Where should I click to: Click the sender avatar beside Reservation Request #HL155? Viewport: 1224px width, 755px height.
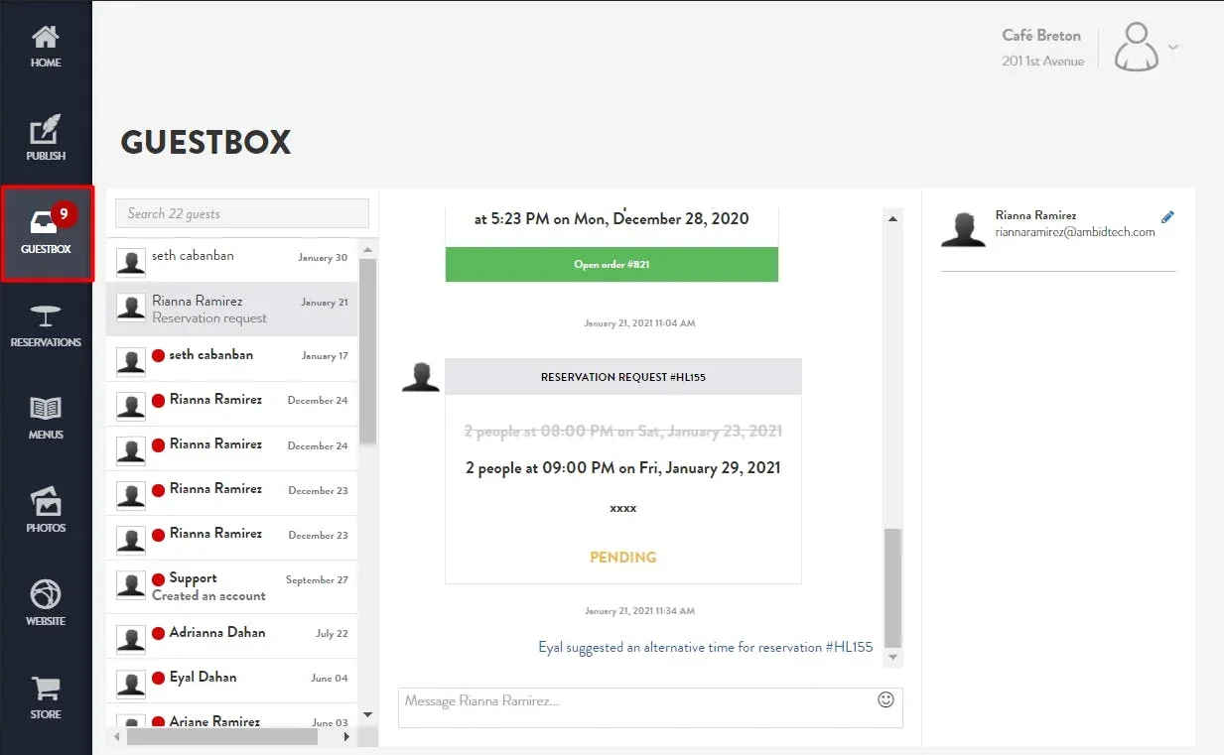tap(421, 377)
